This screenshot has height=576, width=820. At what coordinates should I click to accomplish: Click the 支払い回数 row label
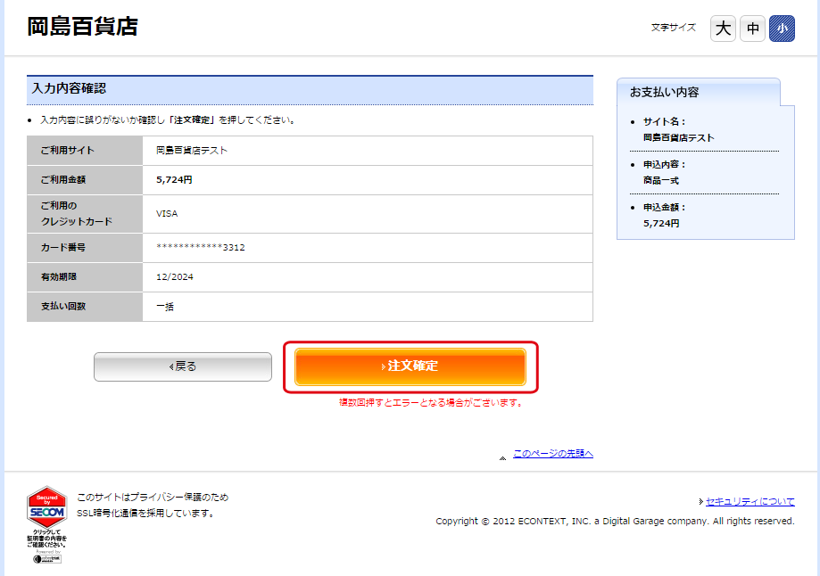[63, 307]
